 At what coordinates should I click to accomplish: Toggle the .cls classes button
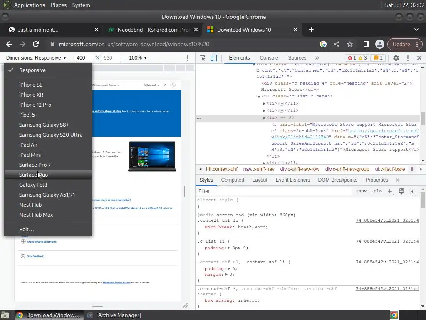pos(376,191)
